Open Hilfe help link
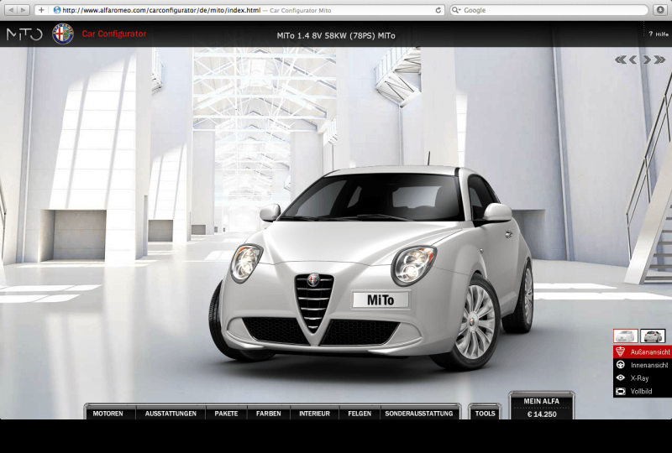672x453 pixels. coord(659,34)
